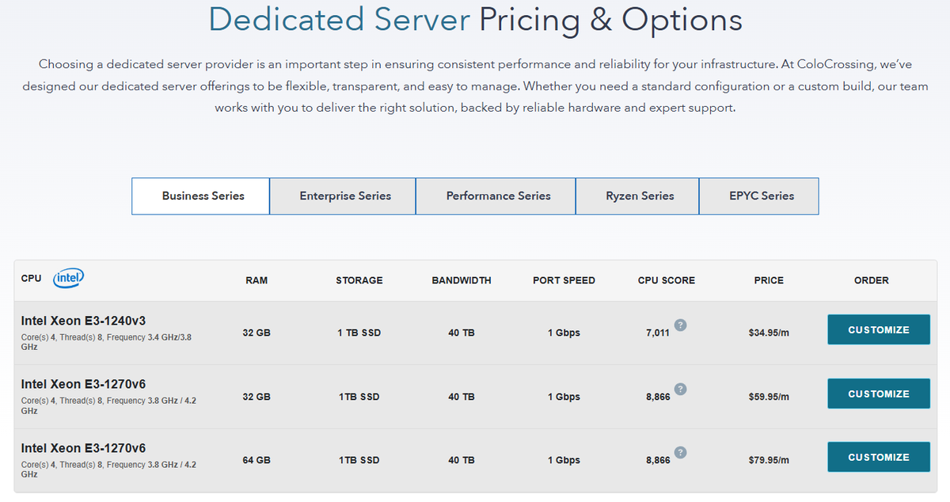Click the "Intel Xeon E3-1240v3" CPU name
The height and width of the screenshot is (502, 950).
83,321
